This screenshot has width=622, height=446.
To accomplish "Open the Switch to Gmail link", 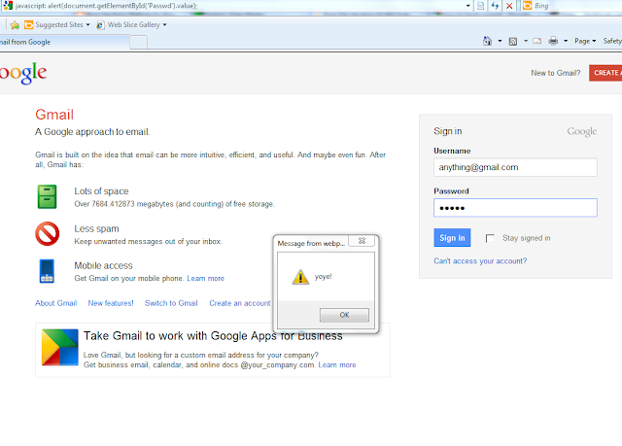I will [171, 303].
